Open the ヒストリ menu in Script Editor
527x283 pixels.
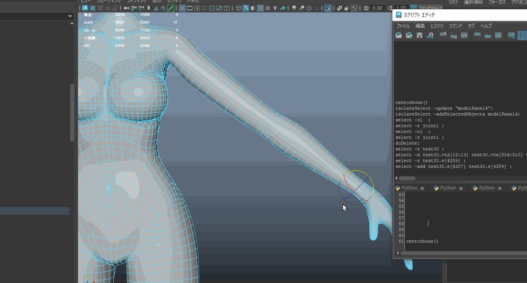pos(437,26)
